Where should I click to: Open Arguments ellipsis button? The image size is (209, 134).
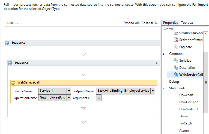[x=98, y=98]
